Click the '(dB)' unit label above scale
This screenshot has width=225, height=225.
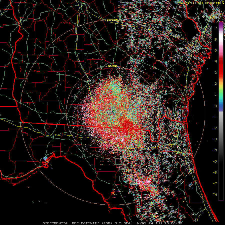(x=214, y=17)
